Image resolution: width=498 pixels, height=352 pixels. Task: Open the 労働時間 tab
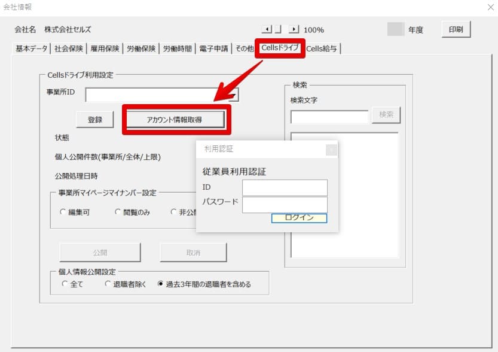click(x=177, y=48)
